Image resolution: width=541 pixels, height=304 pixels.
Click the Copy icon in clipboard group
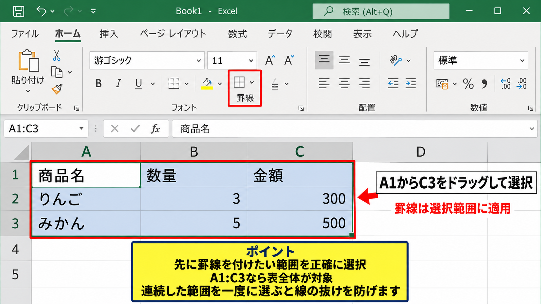click(x=57, y=72)
